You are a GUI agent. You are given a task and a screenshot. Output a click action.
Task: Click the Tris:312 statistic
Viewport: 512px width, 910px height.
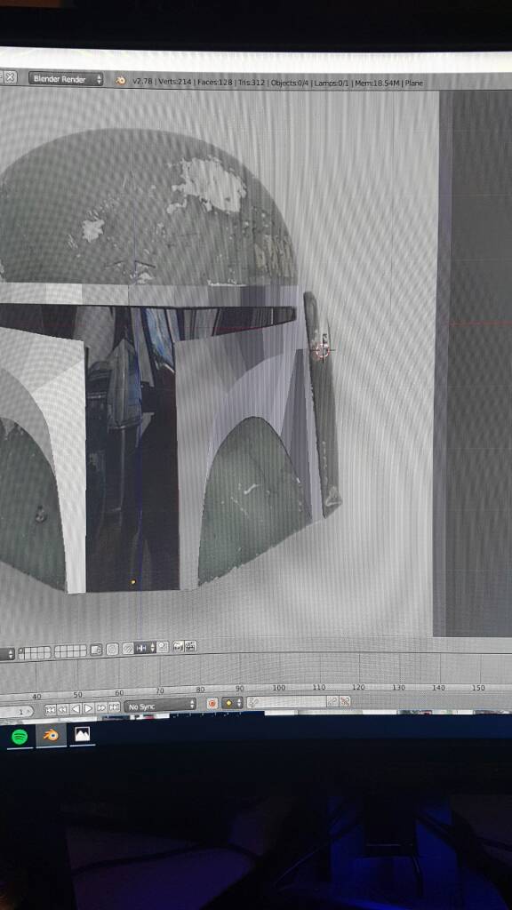point(252,83)
